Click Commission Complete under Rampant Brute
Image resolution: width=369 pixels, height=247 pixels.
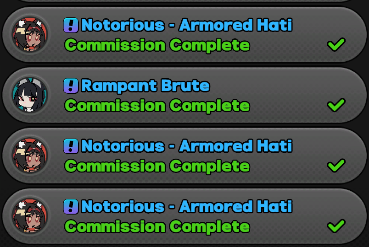[x=157, y=106]
